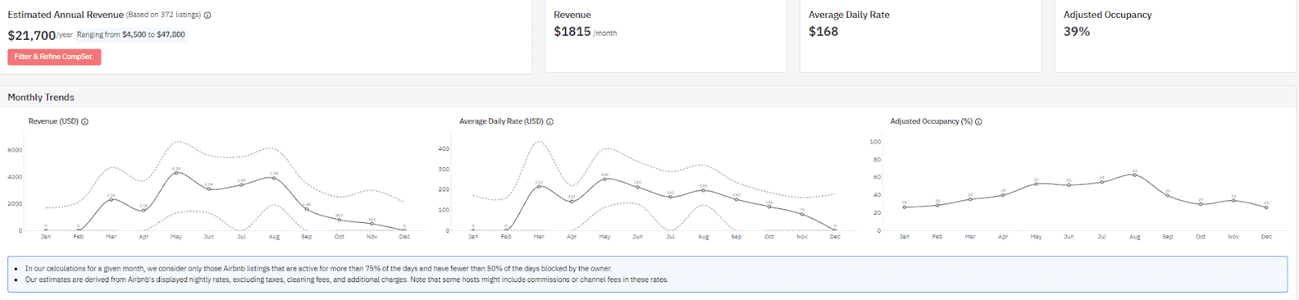
Task: Select the Mar point on Adjusted Occupancy chart
Action: tap(970, 199)
